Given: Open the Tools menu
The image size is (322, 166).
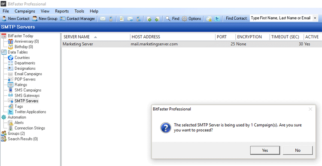Looking at the screenshot, I should tap(79, 11).
